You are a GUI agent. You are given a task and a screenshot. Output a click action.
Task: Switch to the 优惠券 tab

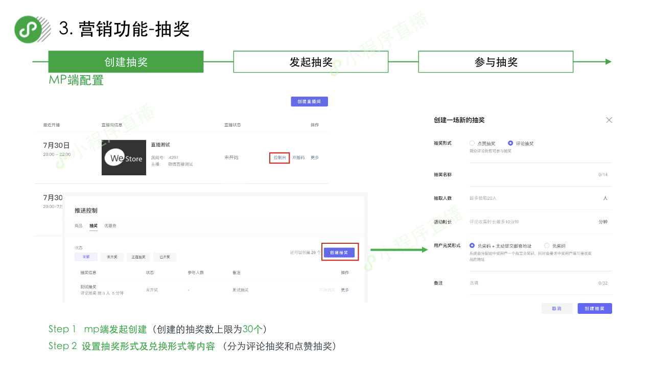click(110, 225)
